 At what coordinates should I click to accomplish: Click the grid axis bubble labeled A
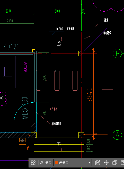tap(117, 135)
